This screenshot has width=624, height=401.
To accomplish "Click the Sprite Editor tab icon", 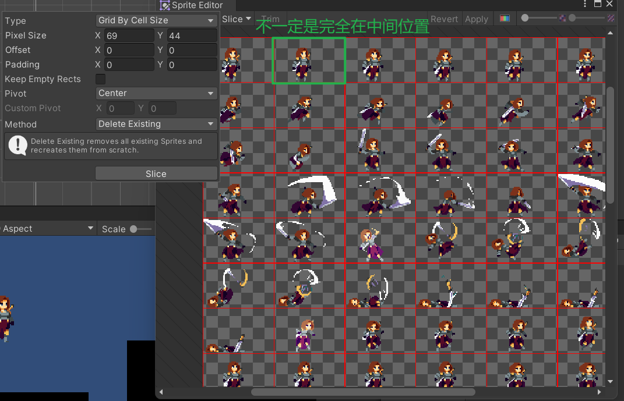I will [165, 5].
